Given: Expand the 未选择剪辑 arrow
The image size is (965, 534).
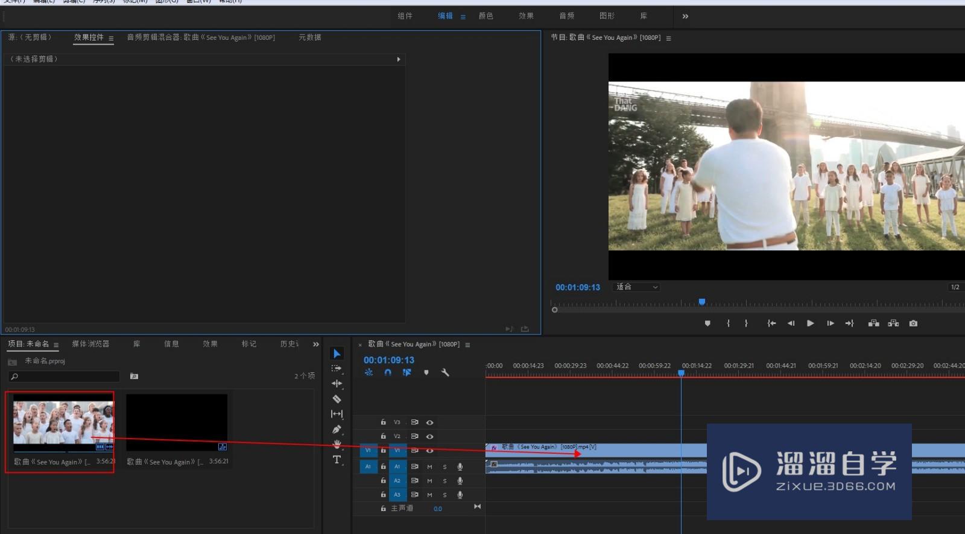Looking at the screenshot, I should [x=399, y=59].
